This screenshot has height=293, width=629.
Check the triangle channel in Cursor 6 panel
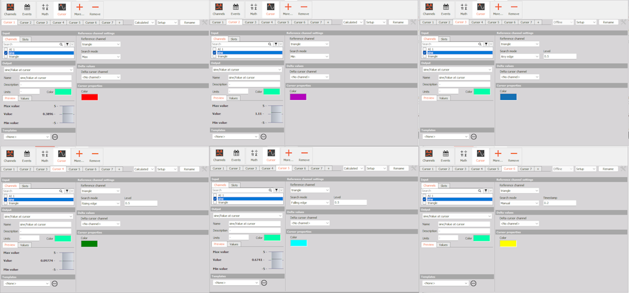pos(424,203)
